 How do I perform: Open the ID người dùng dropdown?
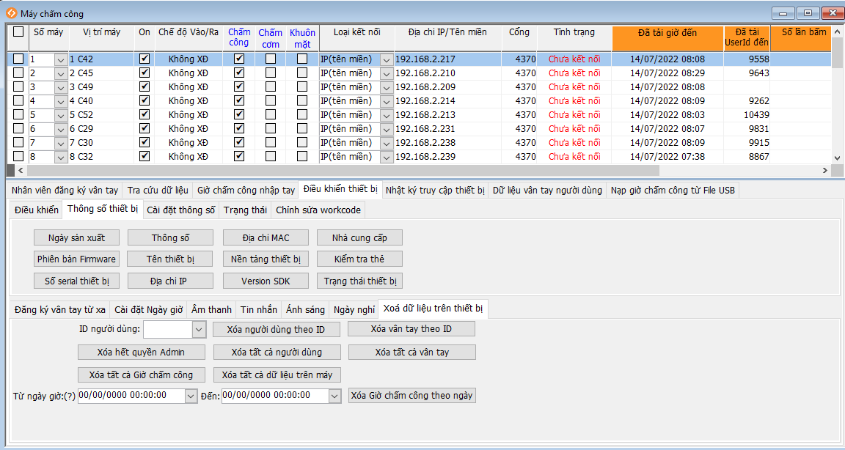tap(200, 330)
